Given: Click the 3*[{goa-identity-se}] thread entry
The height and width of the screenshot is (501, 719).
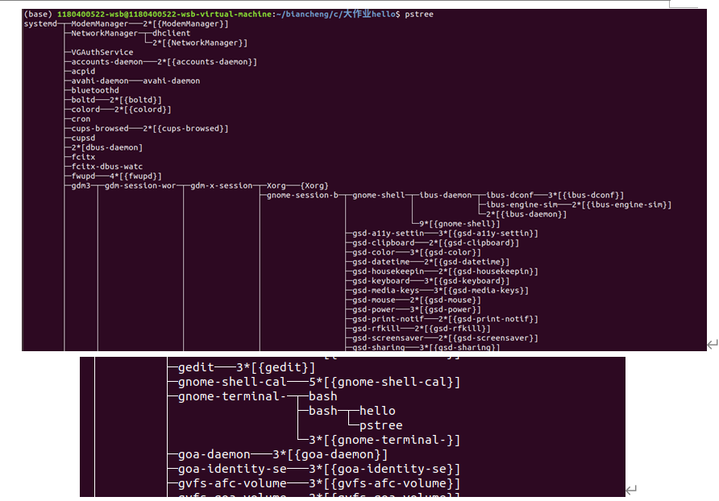Looking at the screenshot, I should pyautogui.click(x=384, y=469).
